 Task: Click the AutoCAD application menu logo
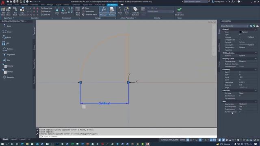click(x=3, y=3)
